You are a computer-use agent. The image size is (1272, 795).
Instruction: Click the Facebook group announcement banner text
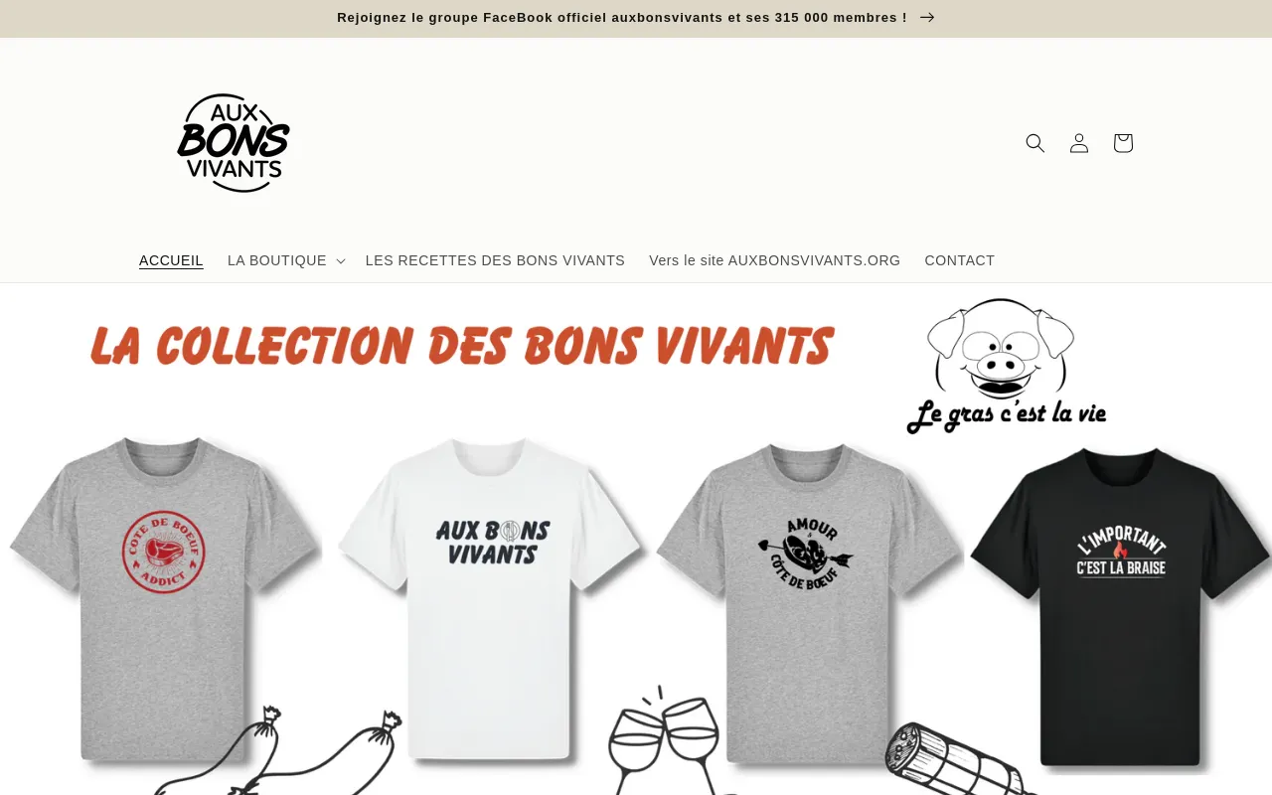pyautogui.click(x=622, y=17)
